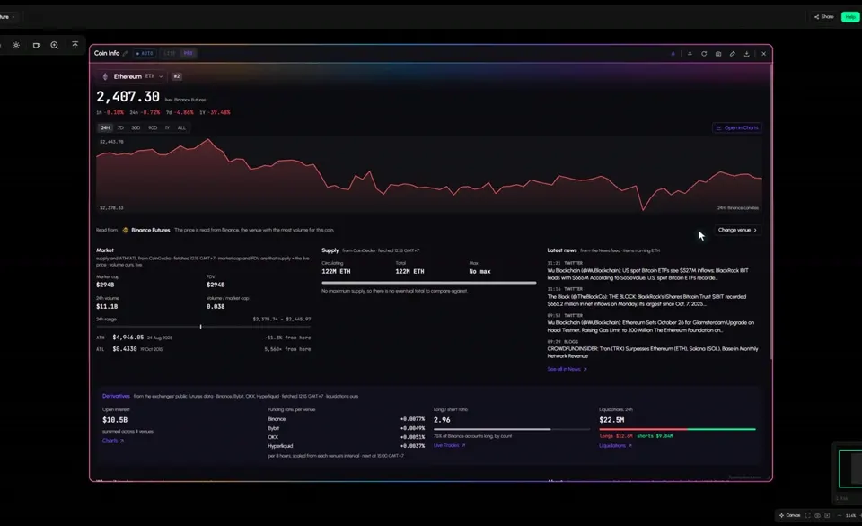Click the 2,407.30 live price value
This screenshot has width=862, height=526.
pos(128,97)
